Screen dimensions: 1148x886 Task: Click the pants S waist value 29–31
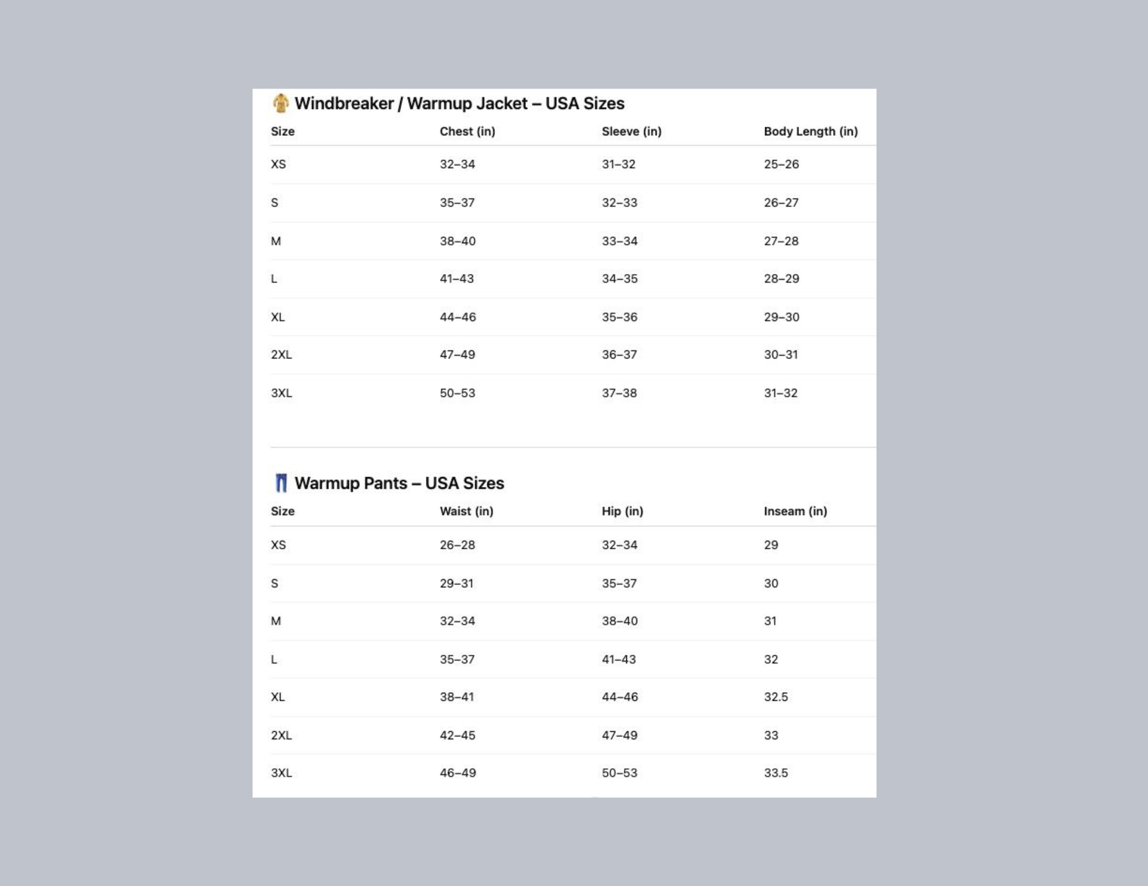456,584
